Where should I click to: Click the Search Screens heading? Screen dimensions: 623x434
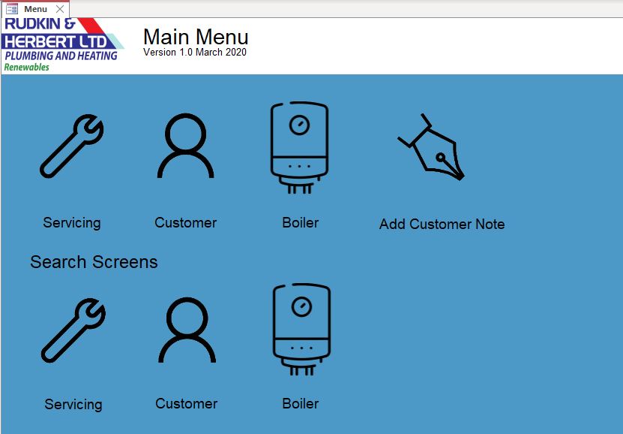[x=94, y=262]
